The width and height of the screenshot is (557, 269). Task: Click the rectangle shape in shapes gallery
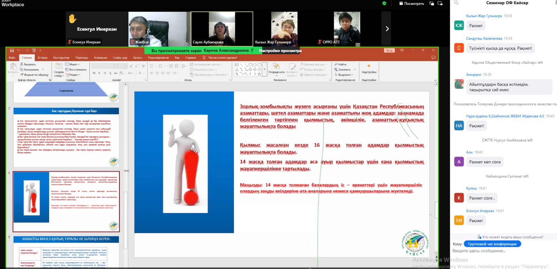tap(250, 65)
